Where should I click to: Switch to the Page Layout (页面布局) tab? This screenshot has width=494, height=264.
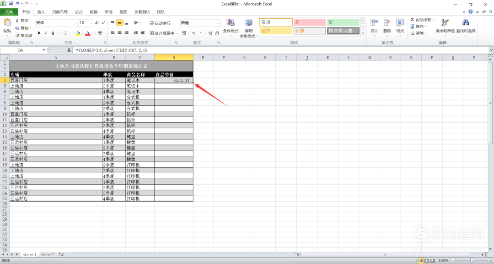(60, 12)
